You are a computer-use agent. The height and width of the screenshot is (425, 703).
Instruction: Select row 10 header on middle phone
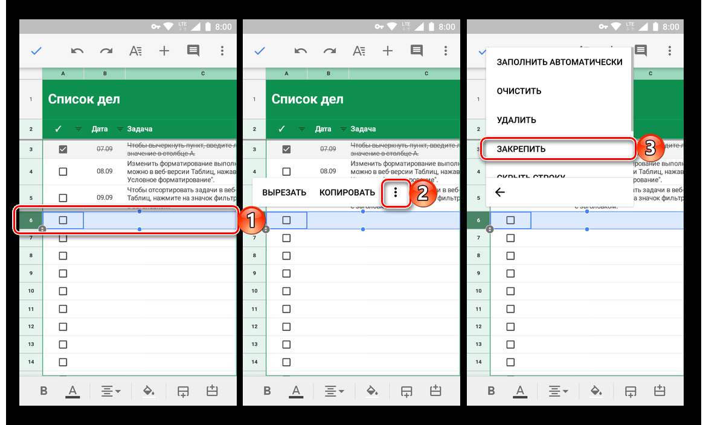[254, 291]
